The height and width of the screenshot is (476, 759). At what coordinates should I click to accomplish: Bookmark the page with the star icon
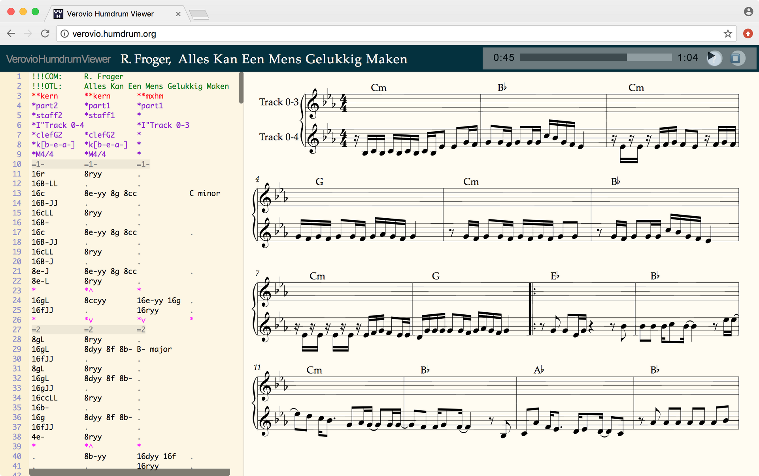click(728, 34)
